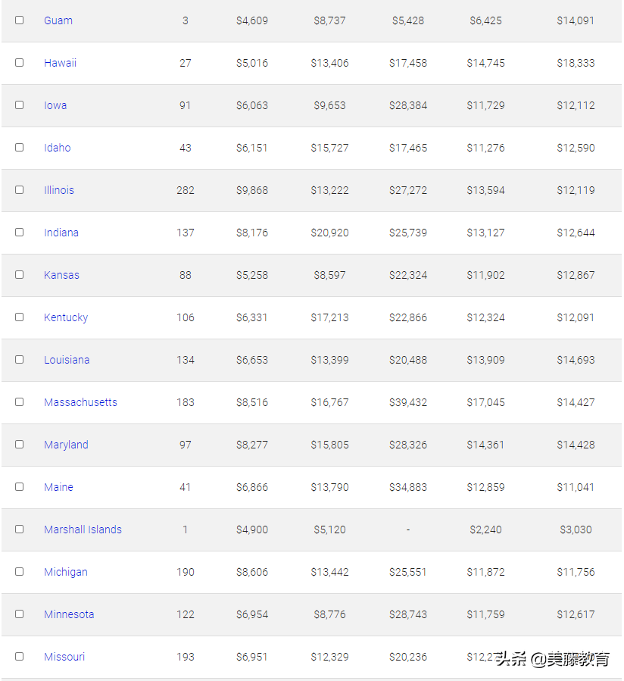Select the Iowa row checkbox
624x681 pixels.
point(20,105)
